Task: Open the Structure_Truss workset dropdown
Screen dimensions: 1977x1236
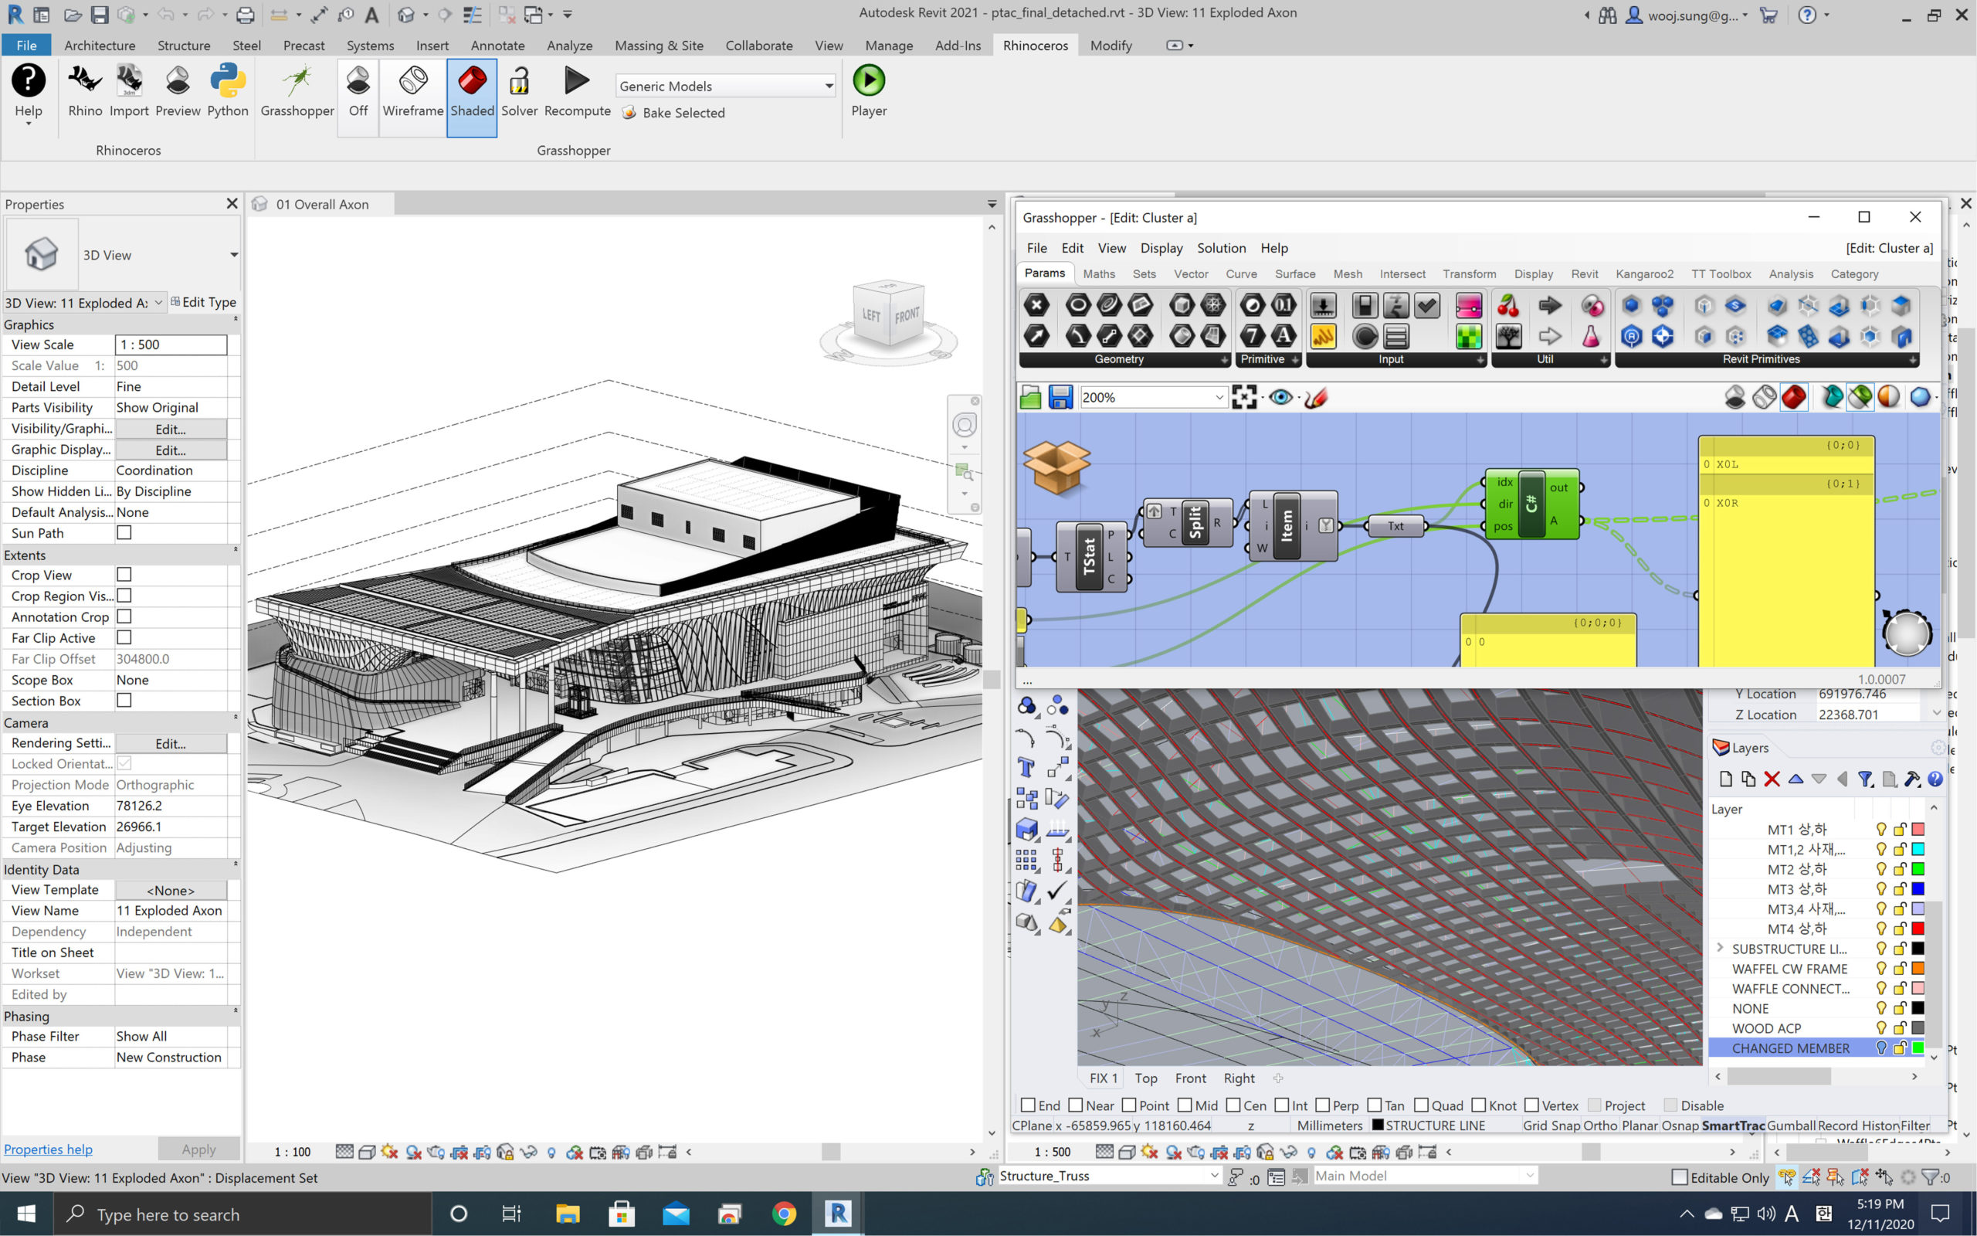Action: (1214, 1176)
